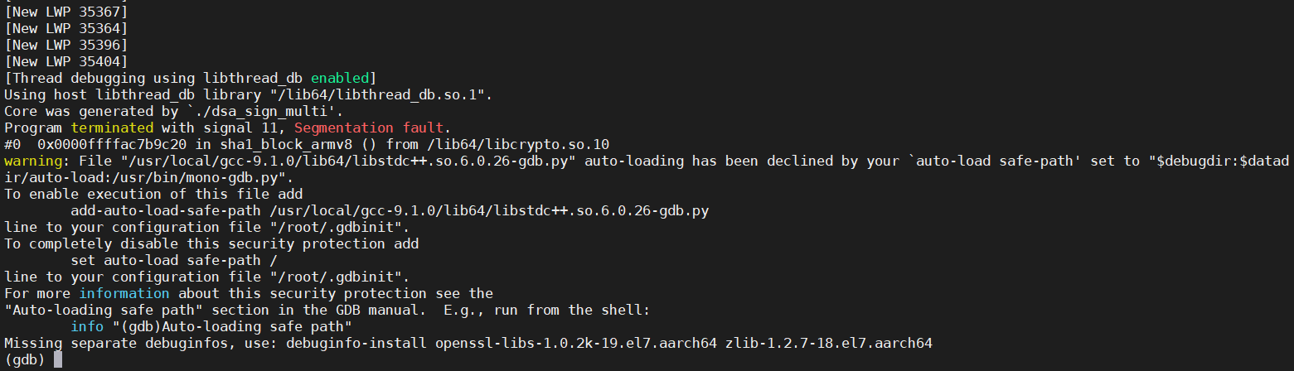Click the '(gdb)' prompt text

point(25,359)
